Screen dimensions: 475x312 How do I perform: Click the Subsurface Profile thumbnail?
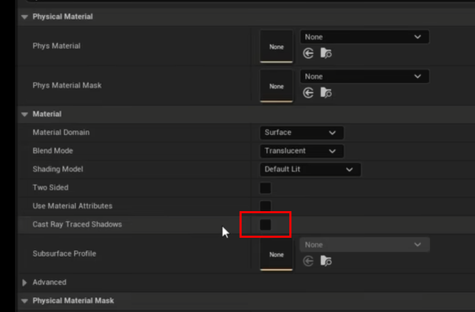(276, 254)
